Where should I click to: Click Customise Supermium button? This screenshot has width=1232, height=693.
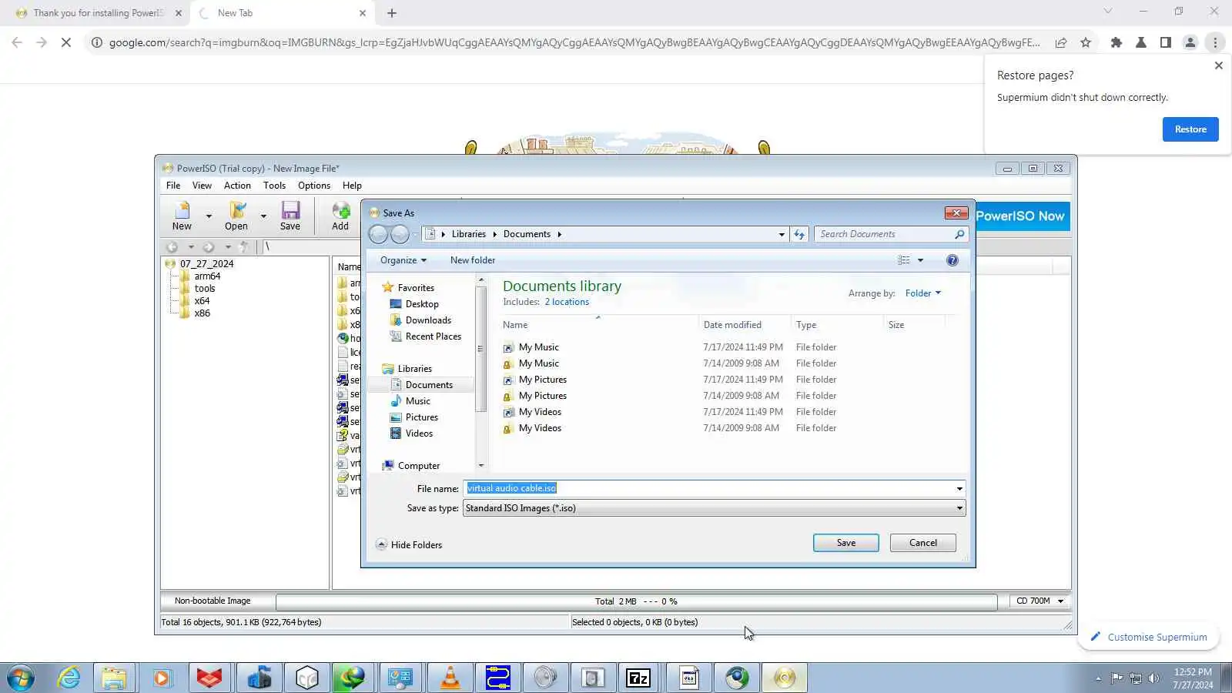pos(1148,637)
